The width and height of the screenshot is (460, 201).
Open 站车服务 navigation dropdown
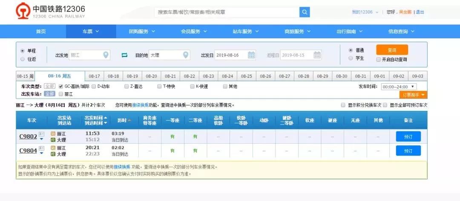click(246, 31)
